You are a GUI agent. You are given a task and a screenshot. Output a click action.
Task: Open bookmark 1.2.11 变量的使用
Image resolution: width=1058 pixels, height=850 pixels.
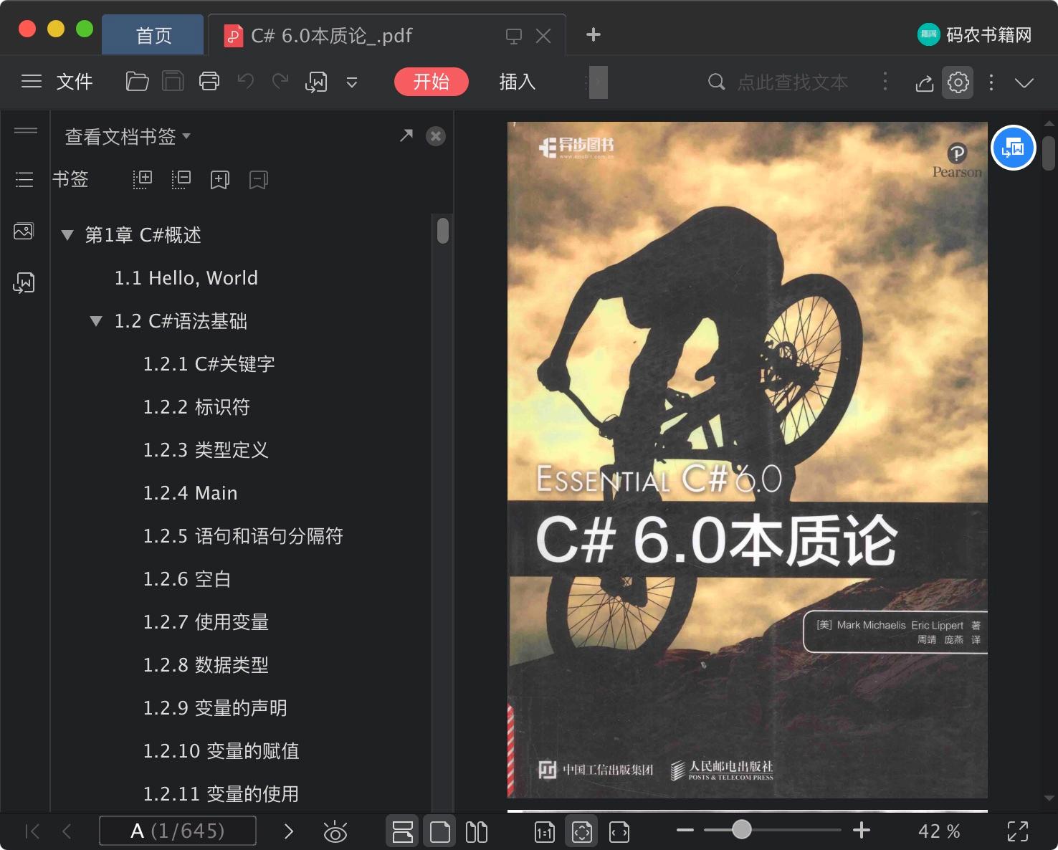(x=221, y=794)
